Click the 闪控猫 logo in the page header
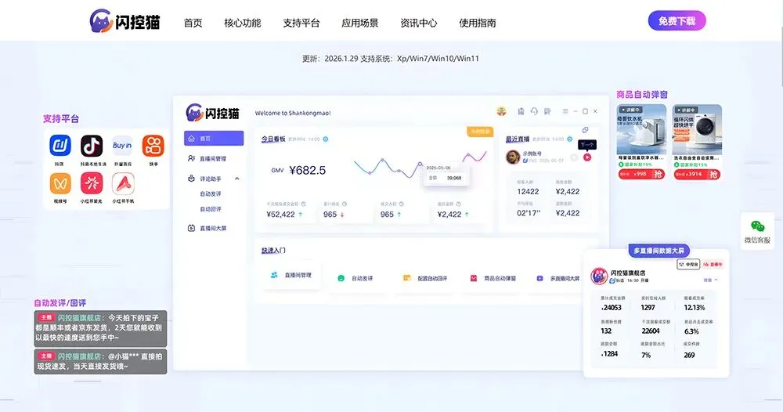This screenshot has width=783, height=412. tap(124, 21)
